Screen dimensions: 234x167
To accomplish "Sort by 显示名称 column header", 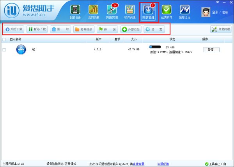I will tap(16, 39).
